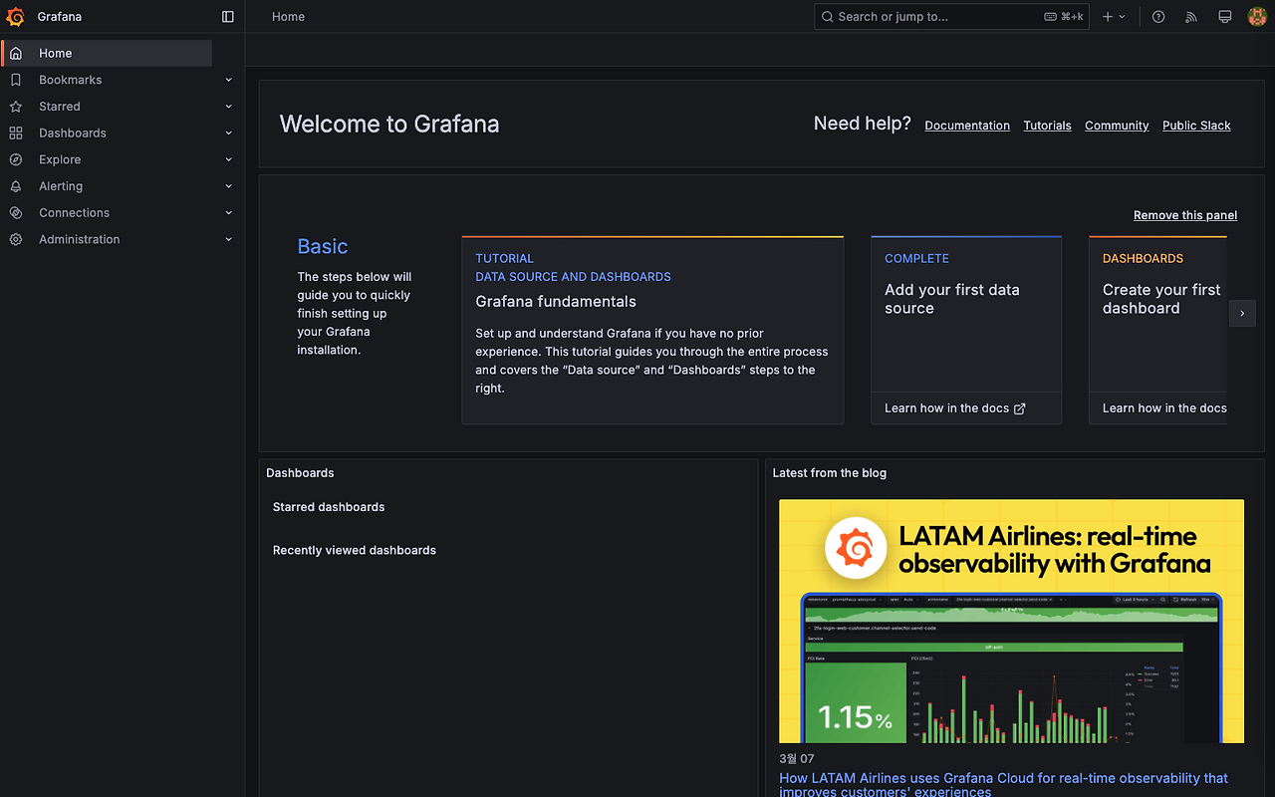Open the Community help link

tap(1117, 126)
